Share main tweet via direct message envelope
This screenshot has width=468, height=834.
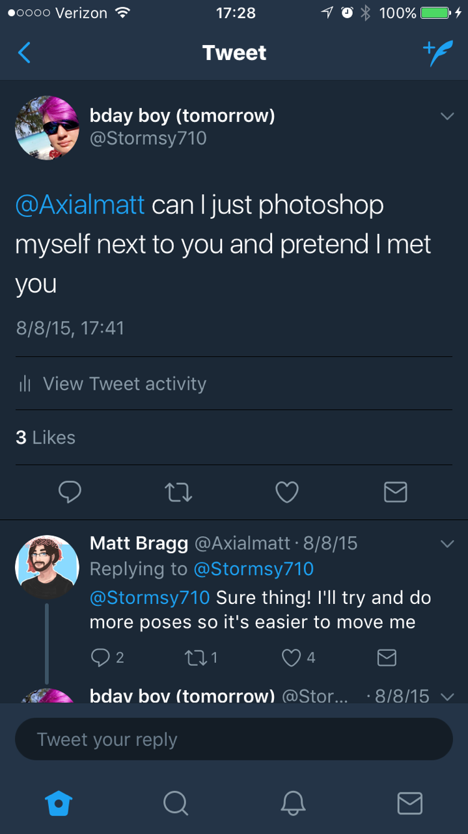point(395,493)
